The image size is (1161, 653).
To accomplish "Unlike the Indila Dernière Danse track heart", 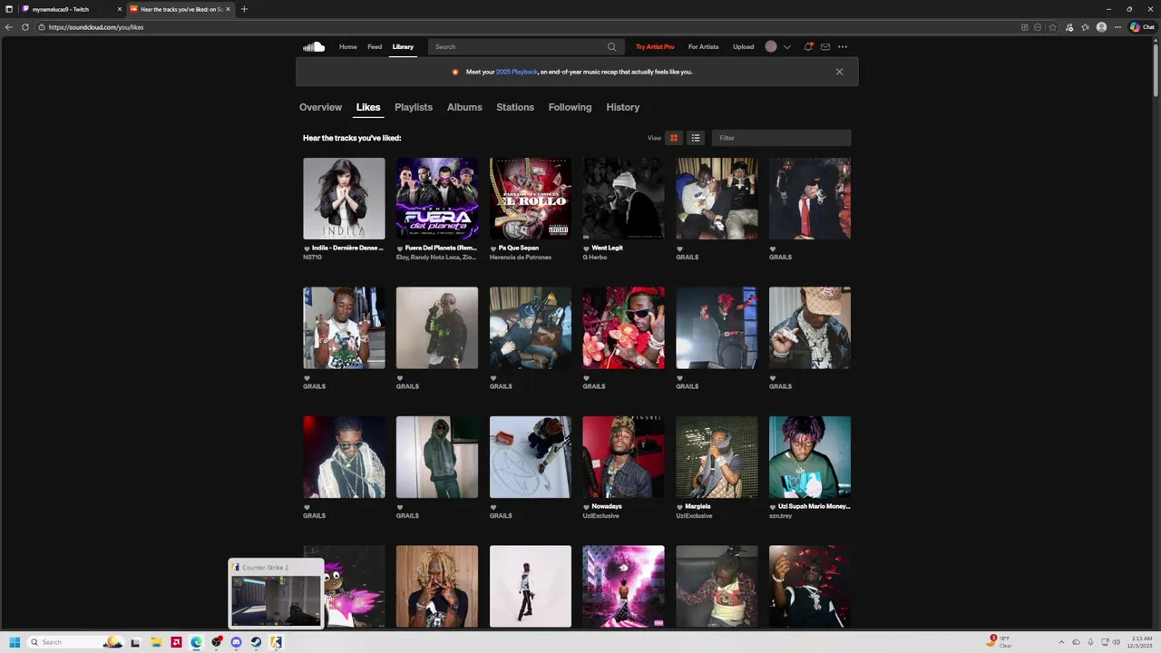I will click(307, 249).
